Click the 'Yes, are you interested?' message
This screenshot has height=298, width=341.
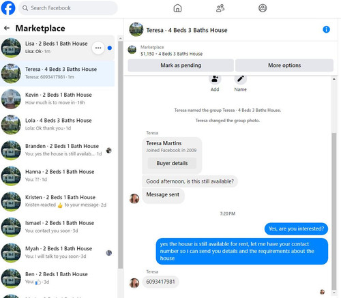pos(296,228)
